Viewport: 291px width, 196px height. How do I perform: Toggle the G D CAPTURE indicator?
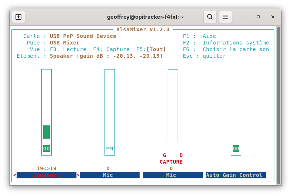(x=171, y=158)
